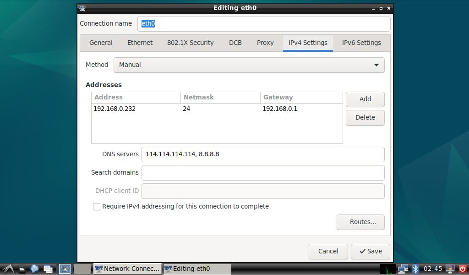This screenshot has height=275, width=469.
Task: Click the Address column header
Action: tap(136, 98)
